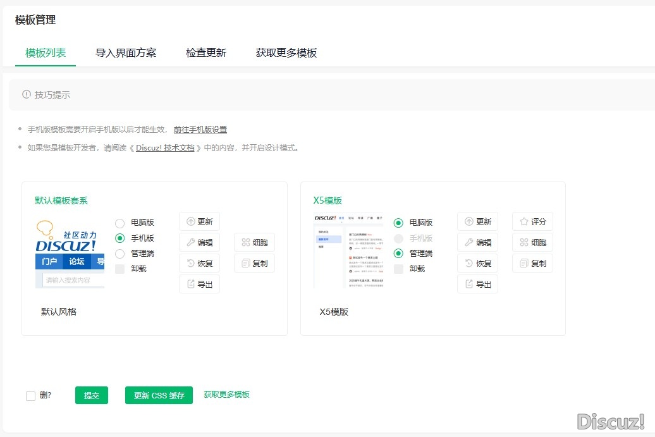Open the 检查更新 tab

[x=206, y=53]
